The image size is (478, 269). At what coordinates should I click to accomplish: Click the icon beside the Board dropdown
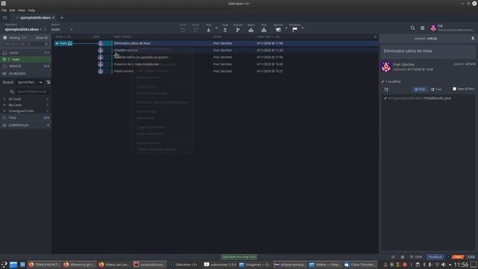click(x=48, y=82)
